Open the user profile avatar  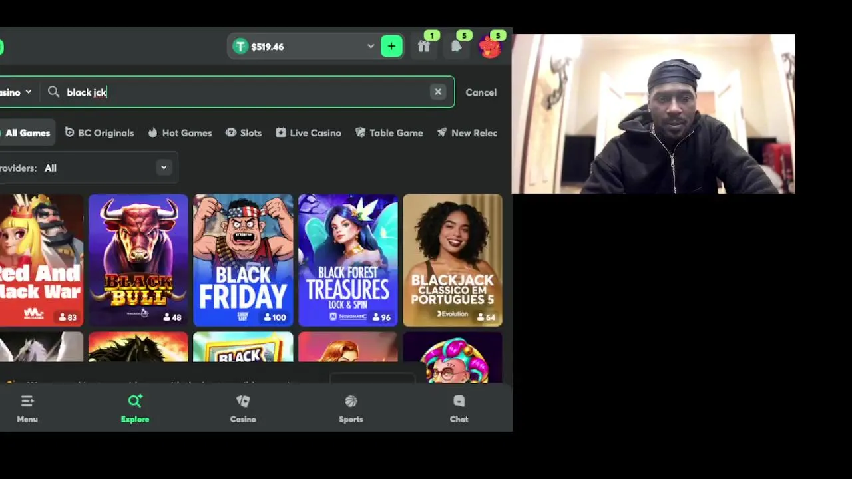click(490, 47)
